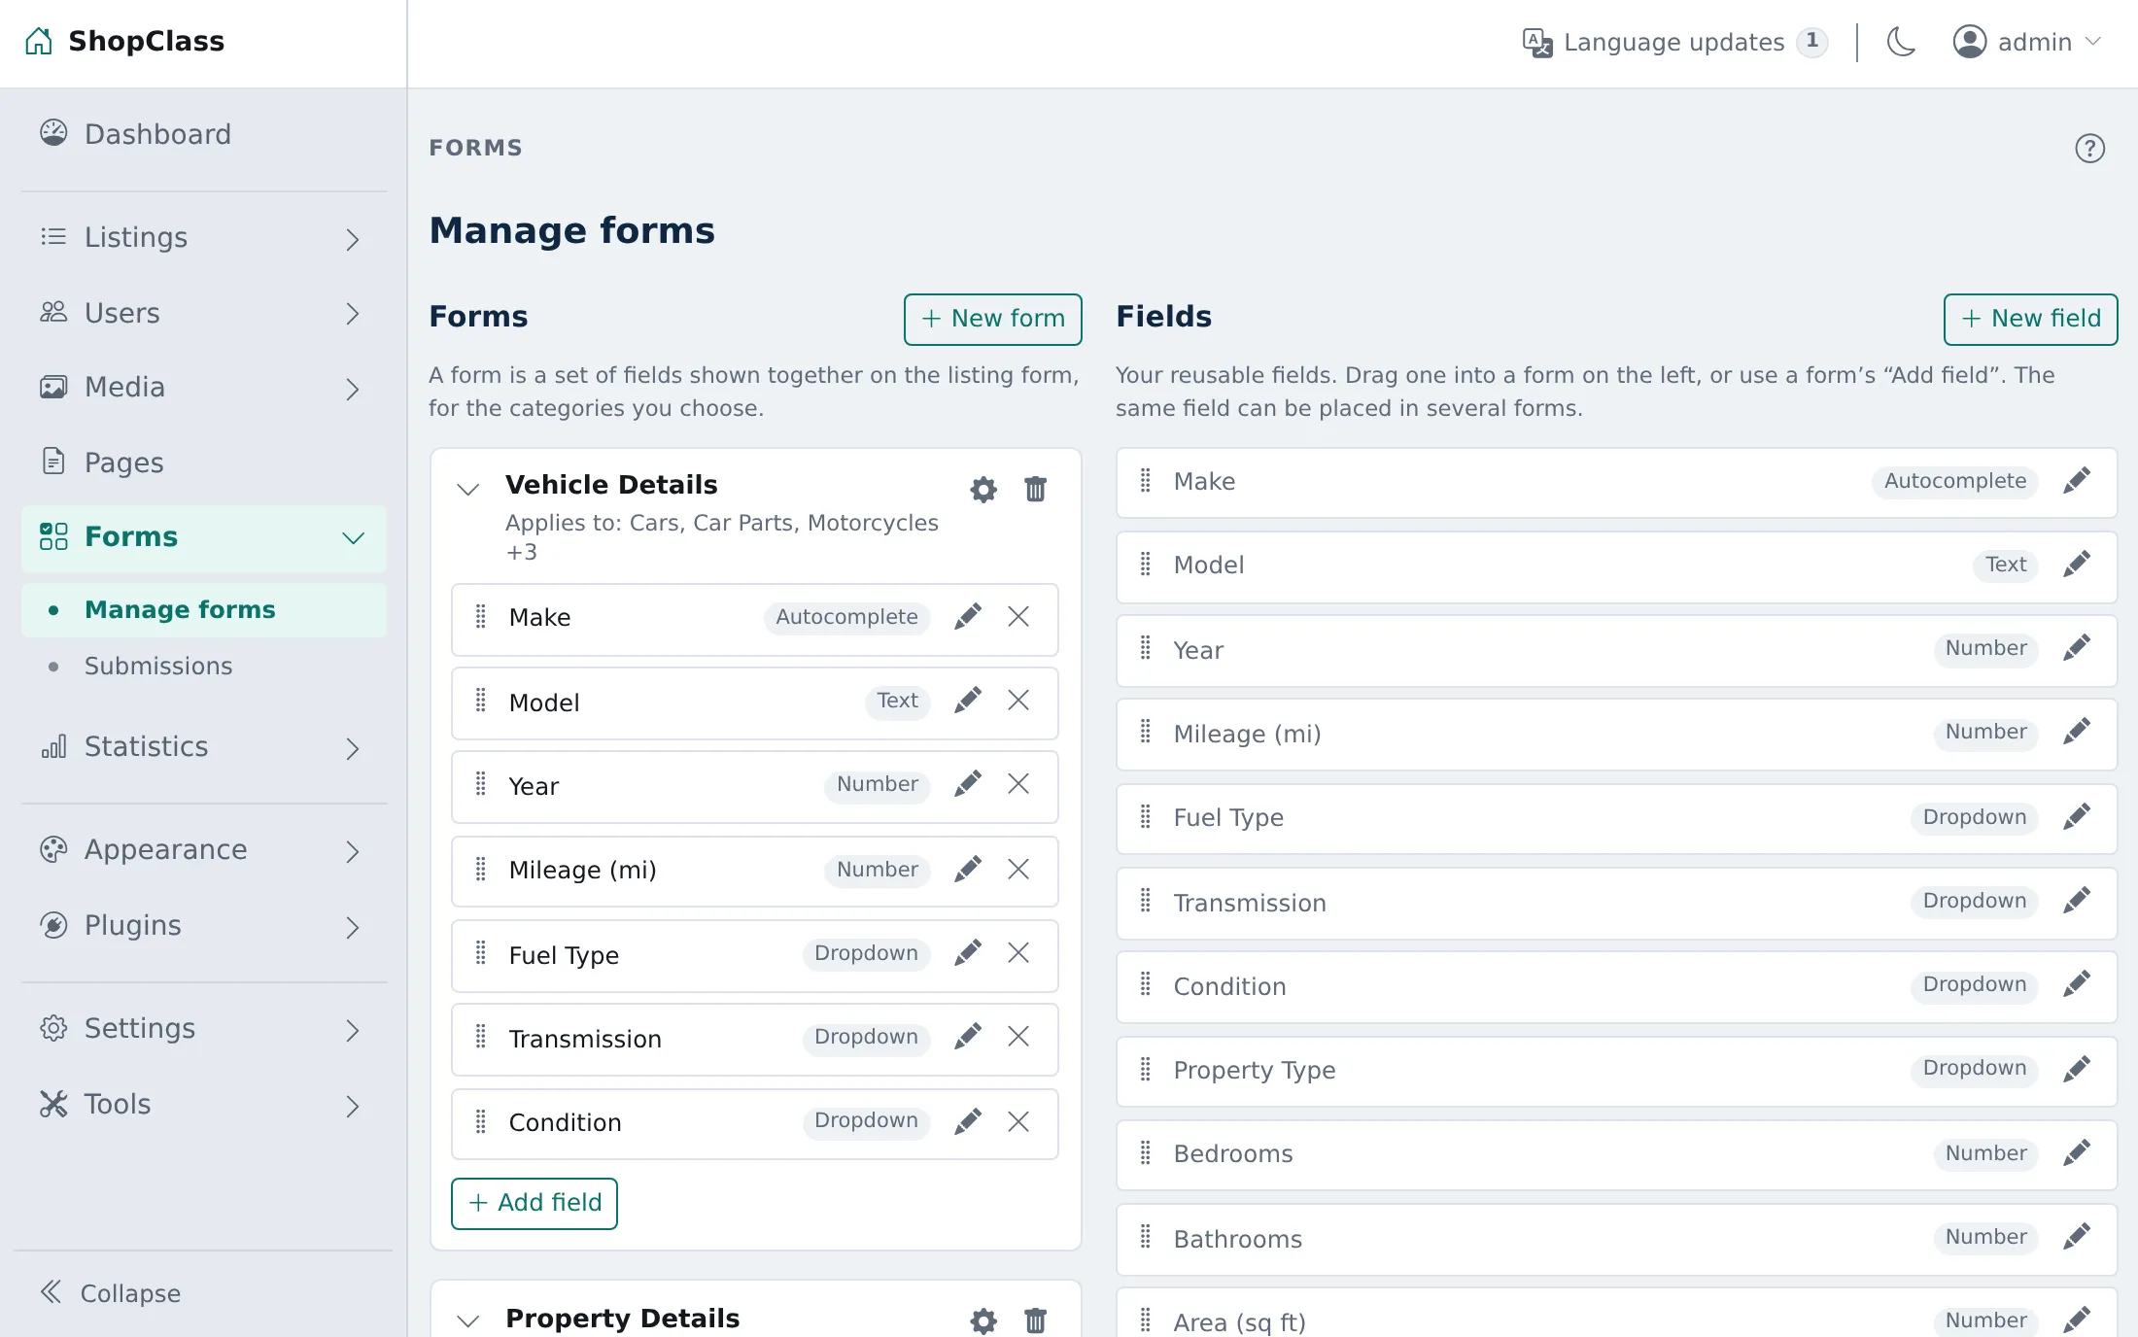The width and height of the screenshot is (2138, 1337).
Task: Open Property Details form settings gear
Action: point(983,1320)
